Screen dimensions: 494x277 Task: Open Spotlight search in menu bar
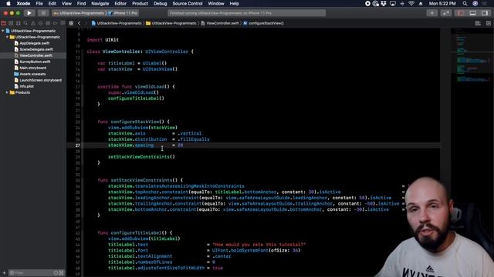(x=465, y=4)
